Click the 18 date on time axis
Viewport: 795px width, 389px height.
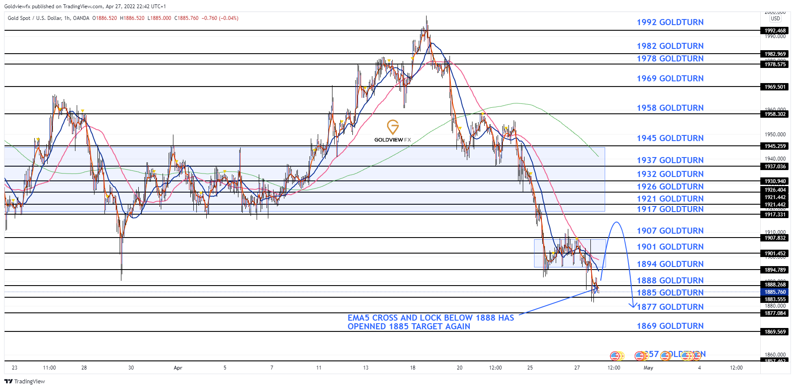[413, 368]
